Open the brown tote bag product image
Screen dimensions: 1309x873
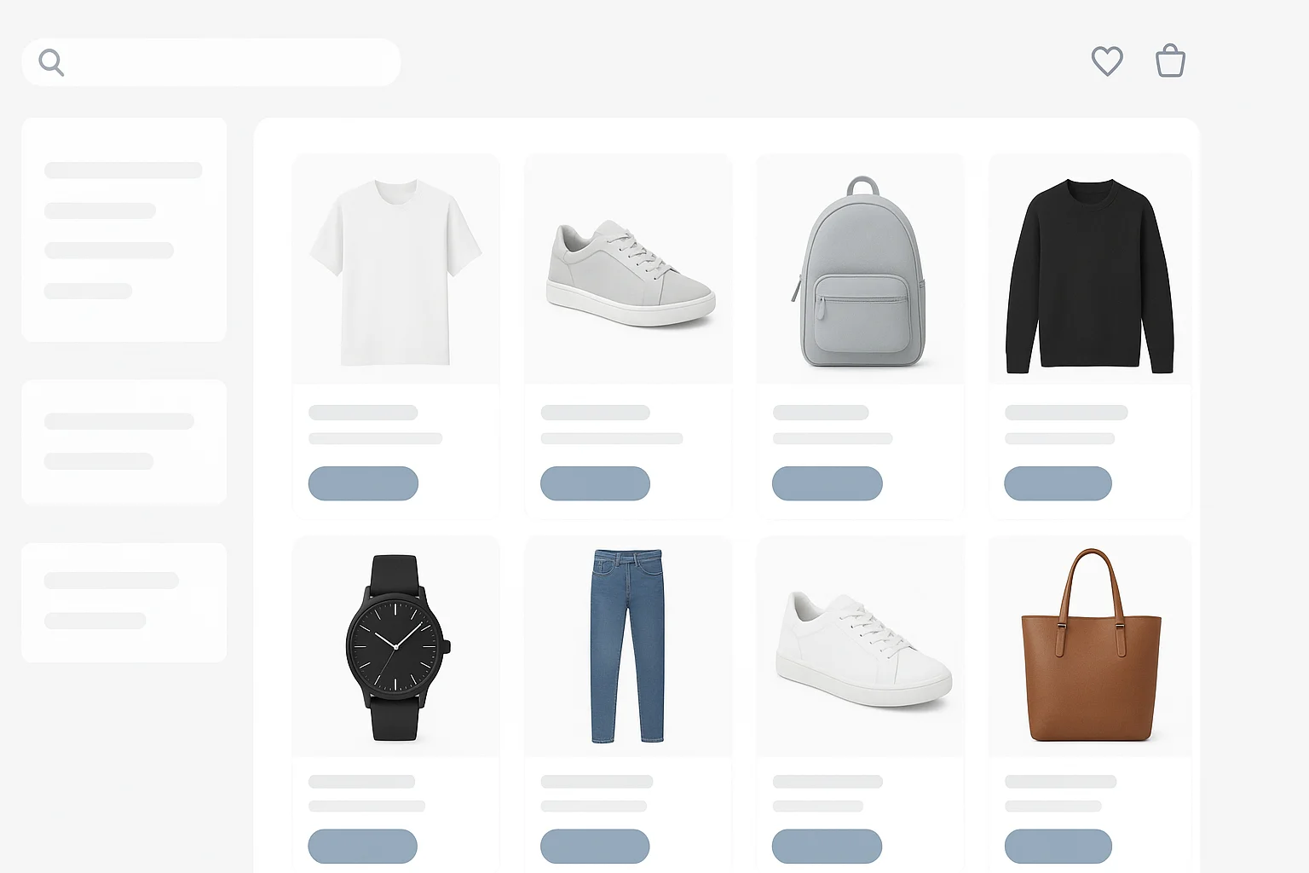pos(1091,645)
